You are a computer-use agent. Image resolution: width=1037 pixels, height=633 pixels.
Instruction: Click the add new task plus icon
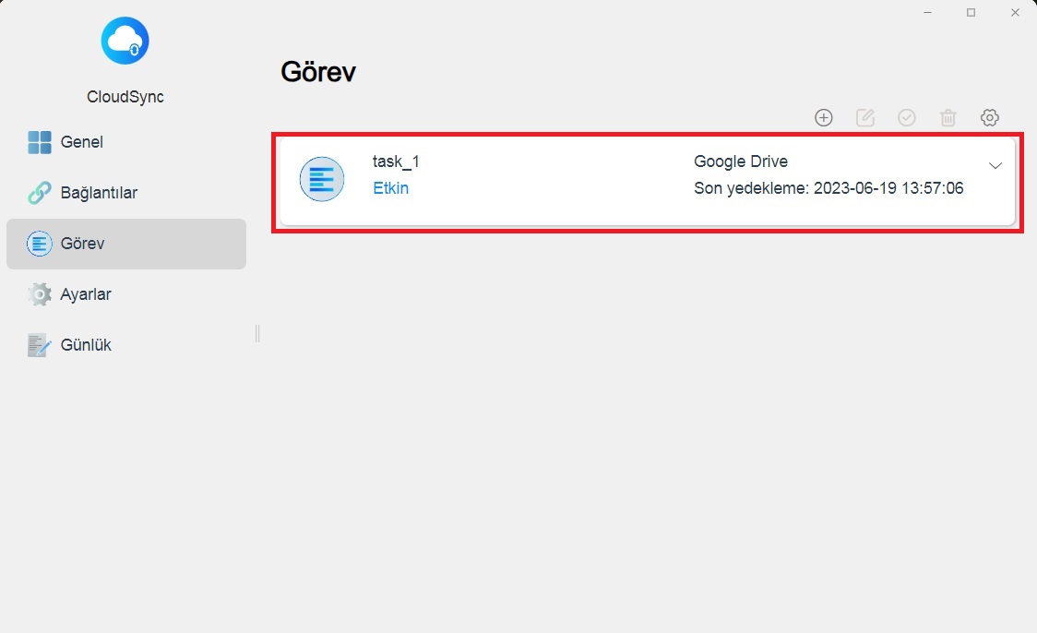(824, 117)
